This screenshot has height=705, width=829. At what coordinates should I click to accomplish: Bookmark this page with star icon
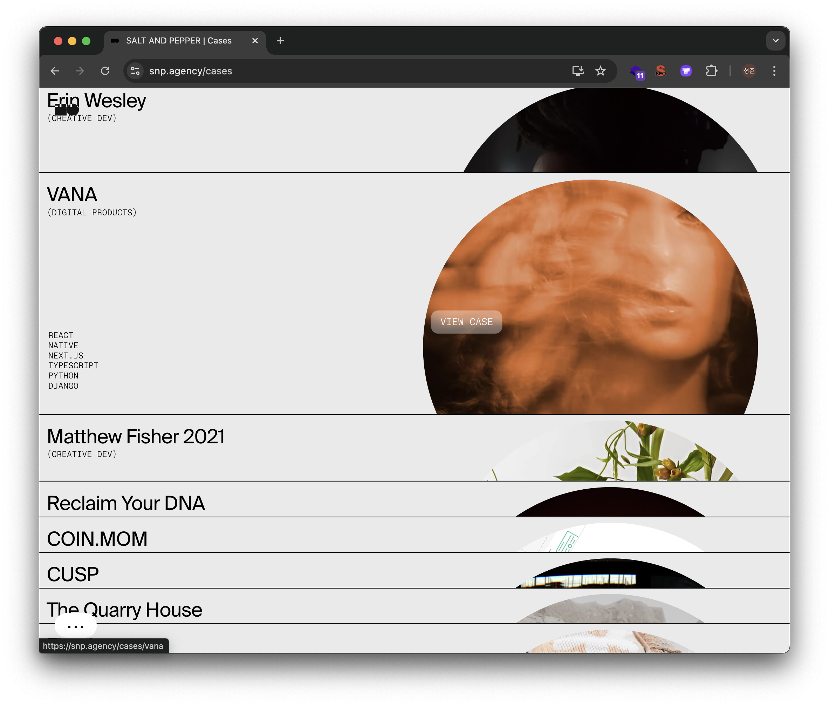(600, 71)
